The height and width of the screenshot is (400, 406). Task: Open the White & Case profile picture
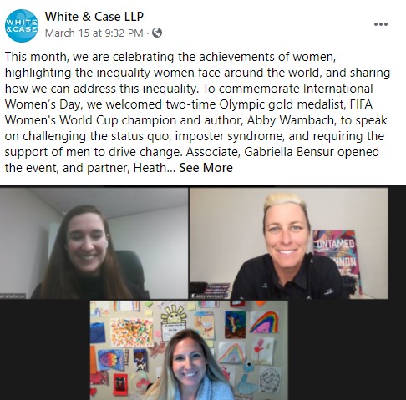pyautogui.click(x=22, y=26)
